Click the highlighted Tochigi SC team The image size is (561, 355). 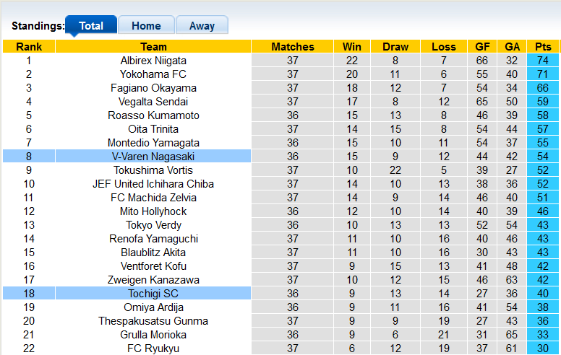[153, 294]
